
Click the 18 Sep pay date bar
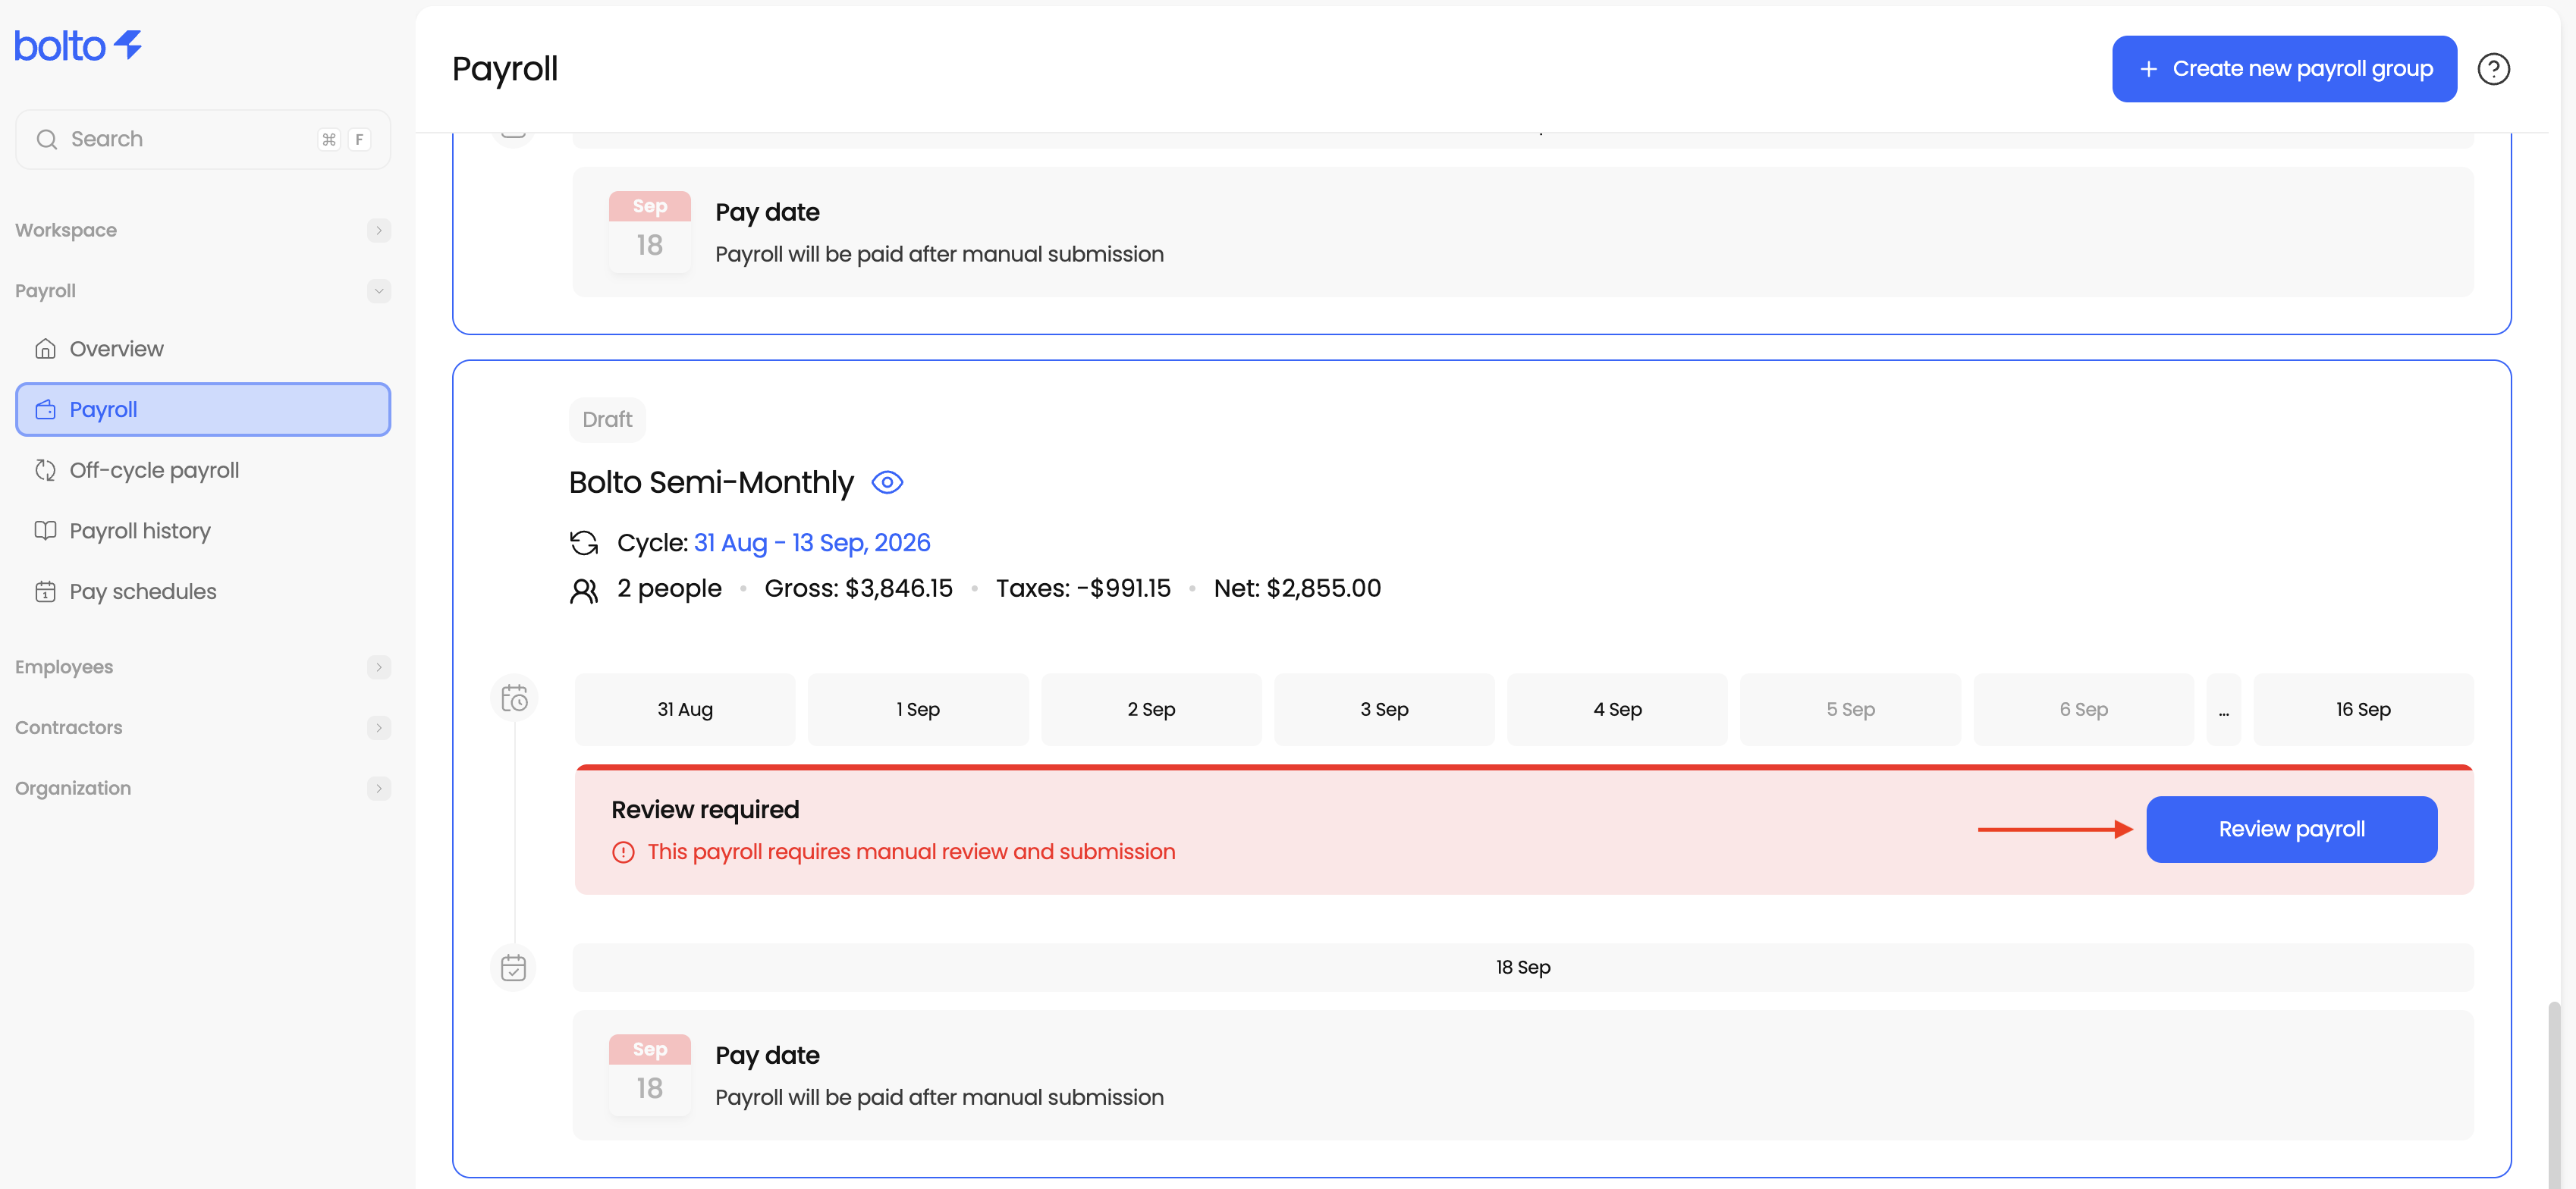click(x=1523, y=968)
